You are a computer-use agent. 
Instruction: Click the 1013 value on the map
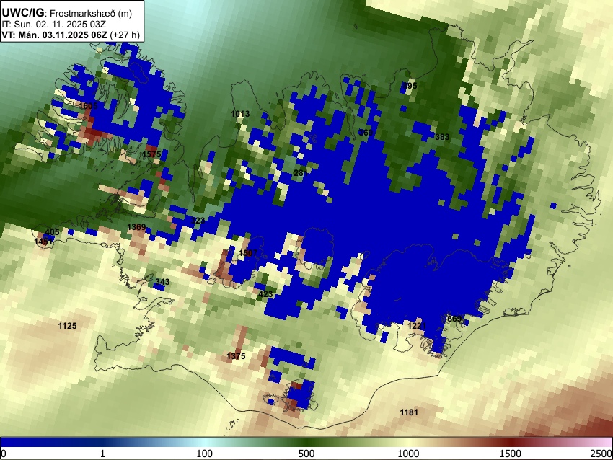pos(240,114)
